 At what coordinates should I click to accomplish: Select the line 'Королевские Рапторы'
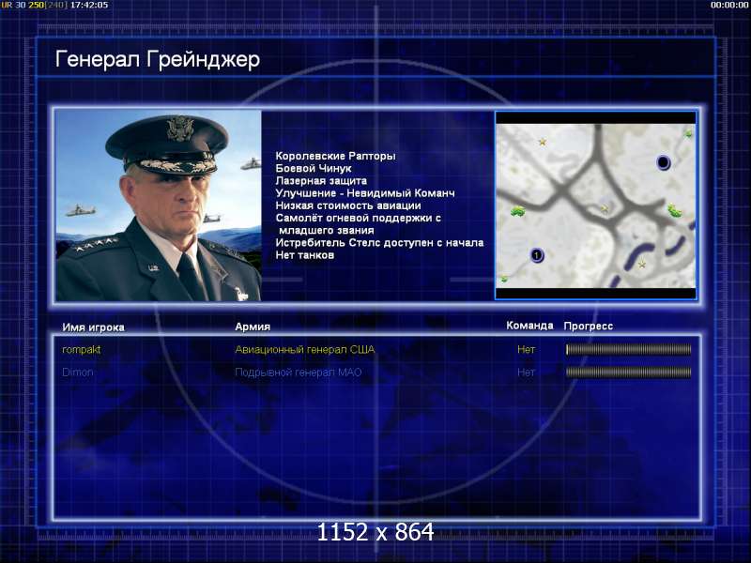point(335,156)
